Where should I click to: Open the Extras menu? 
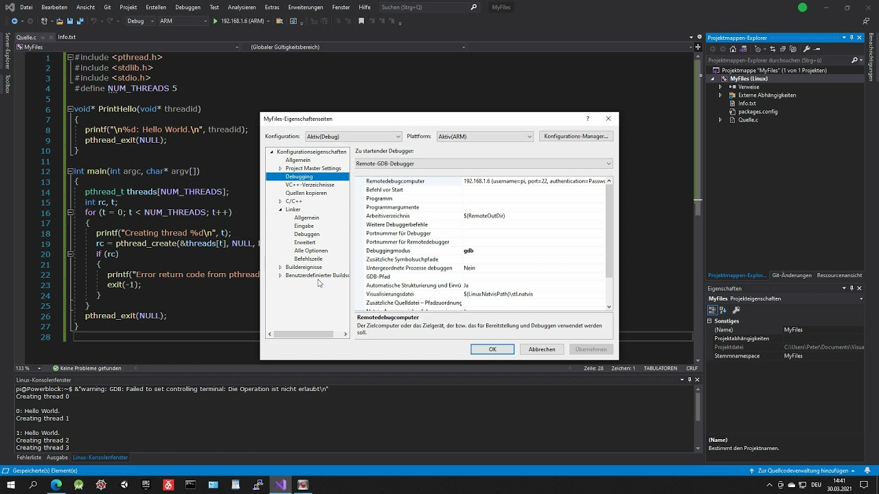272,7
